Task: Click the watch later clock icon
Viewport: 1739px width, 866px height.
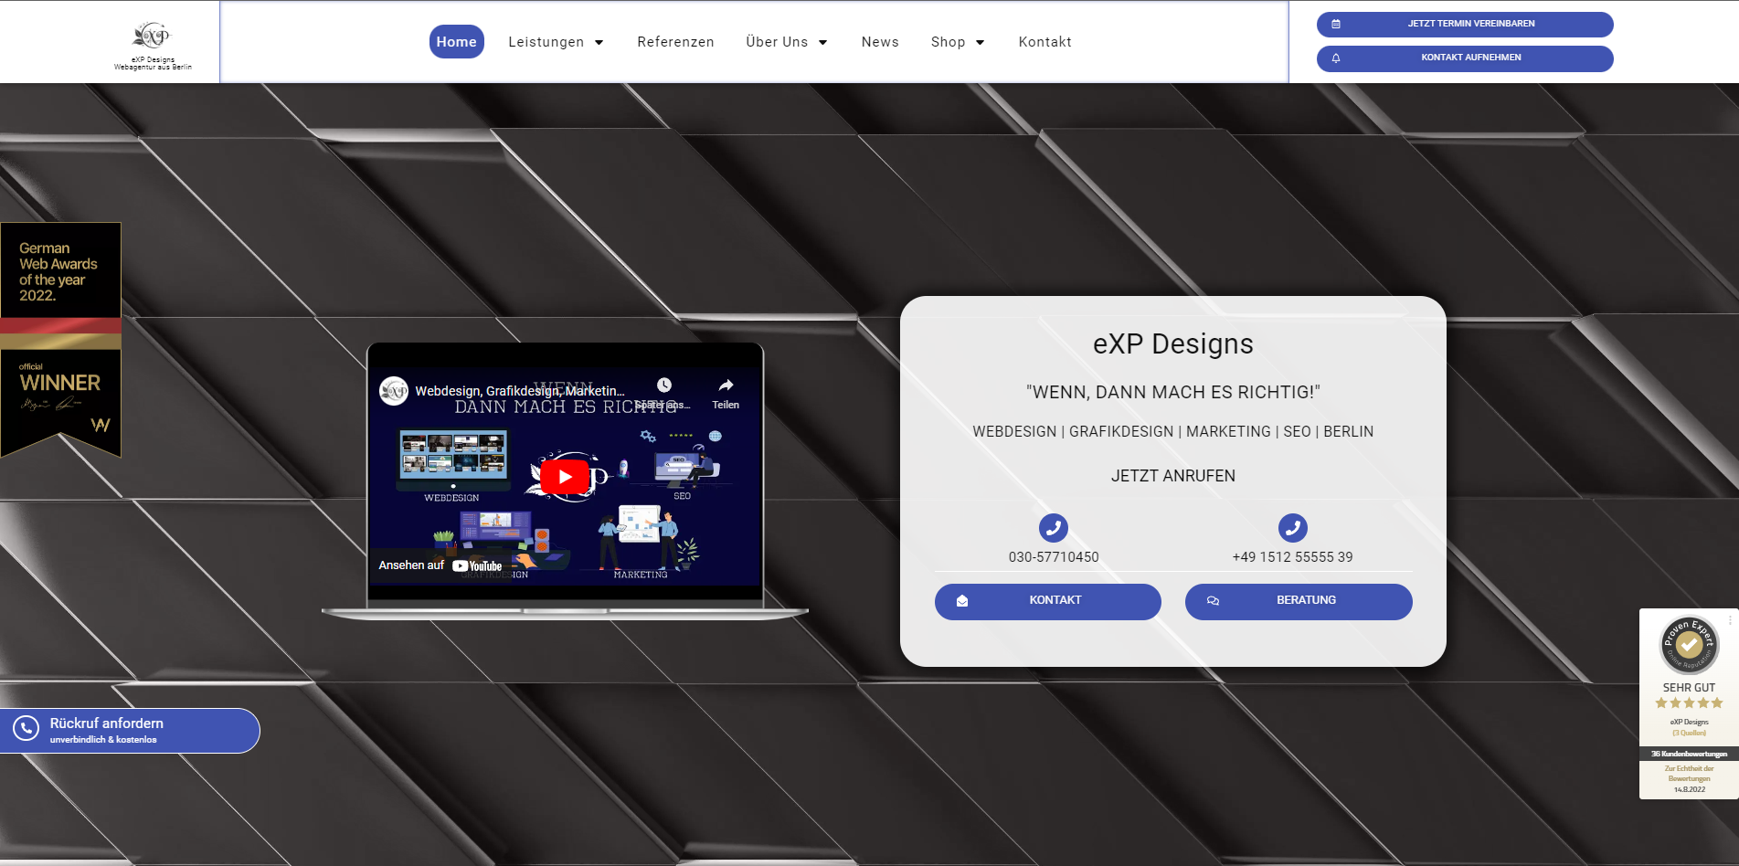Action: [664, 385]
